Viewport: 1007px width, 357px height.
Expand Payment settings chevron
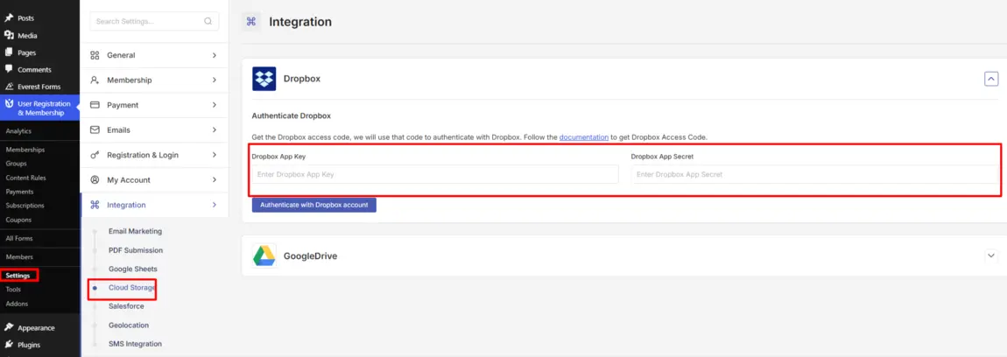coord(215,105)
